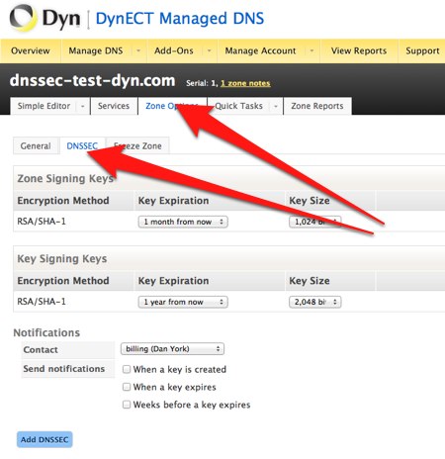This screenshot has height=459, width=445.
Task: Click the Notifications heading
Action: click(46, 332)
